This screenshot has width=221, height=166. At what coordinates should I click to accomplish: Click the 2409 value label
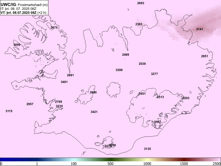coord(126,55)
